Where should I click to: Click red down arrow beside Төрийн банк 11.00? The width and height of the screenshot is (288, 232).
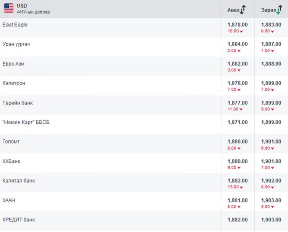click(240, 109)
